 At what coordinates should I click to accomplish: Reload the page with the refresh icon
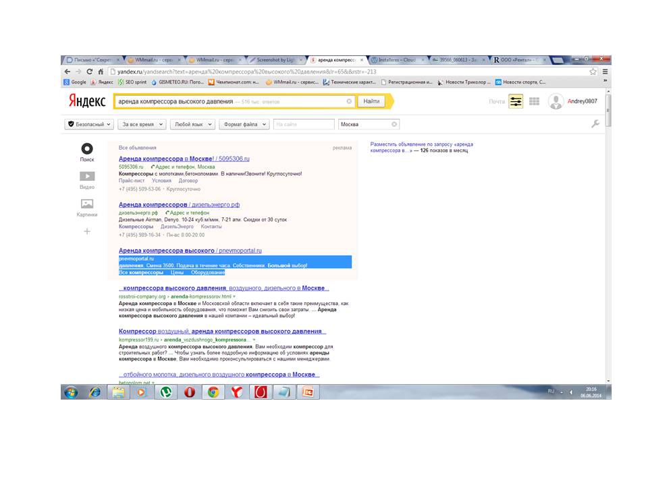[90, 72]
